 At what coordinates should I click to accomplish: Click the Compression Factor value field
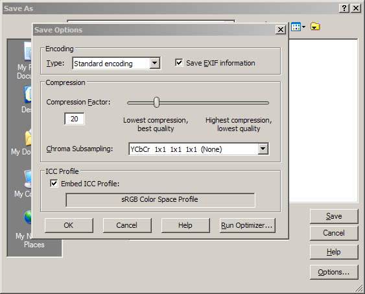(x=75, y=119)
